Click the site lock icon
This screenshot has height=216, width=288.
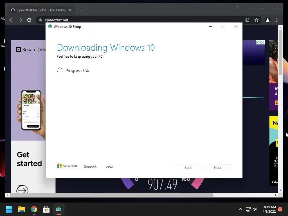[40, 20]
